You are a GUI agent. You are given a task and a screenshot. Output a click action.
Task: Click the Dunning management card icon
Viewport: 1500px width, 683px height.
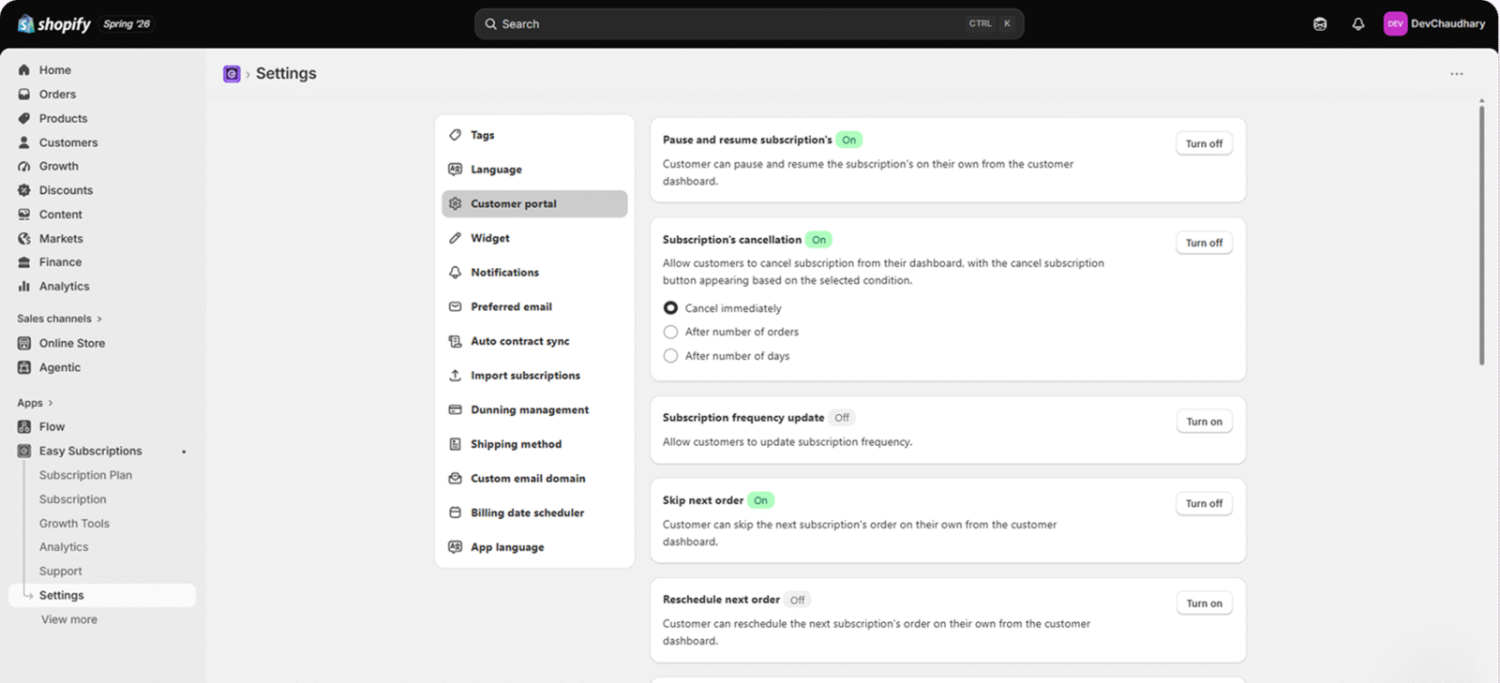455,409
